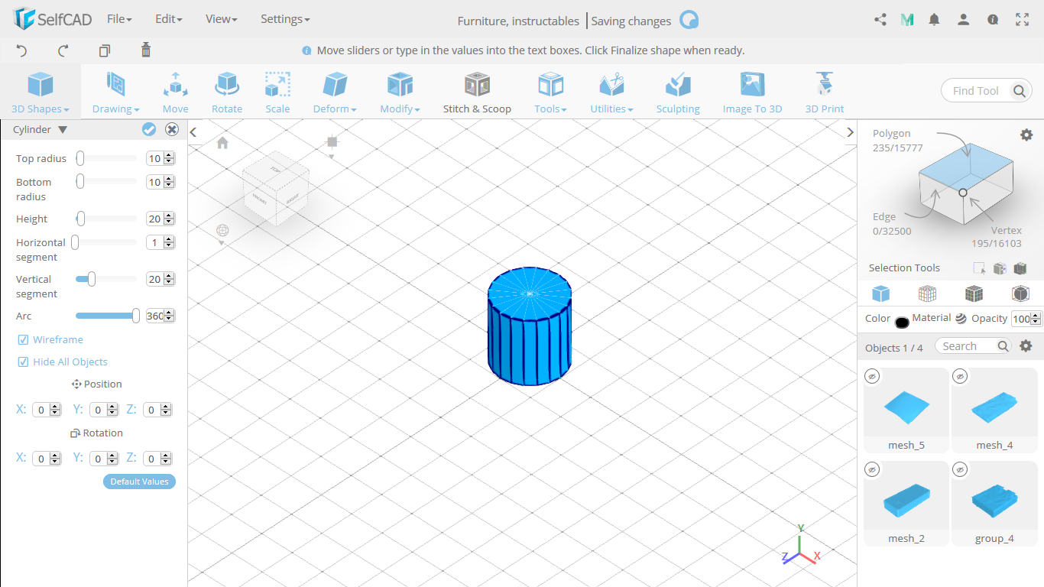
Task: Enter fullscreen mode
Action: [1023, 20]
